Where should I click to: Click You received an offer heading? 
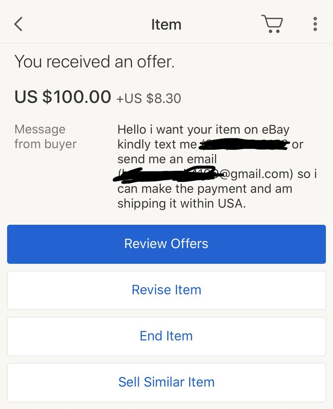(x=95, y=62)
